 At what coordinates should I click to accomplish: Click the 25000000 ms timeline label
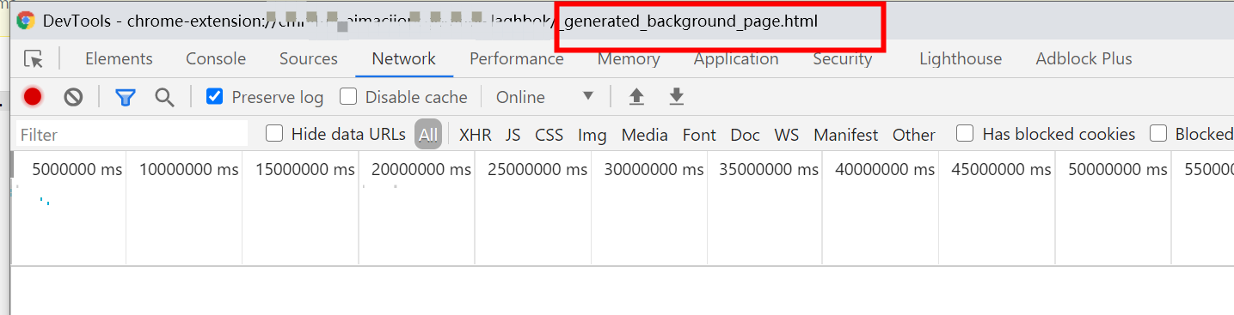coord(537,169)
